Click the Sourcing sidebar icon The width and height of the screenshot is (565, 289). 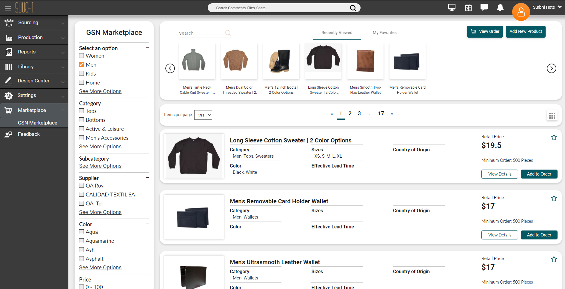pos(9,23)
